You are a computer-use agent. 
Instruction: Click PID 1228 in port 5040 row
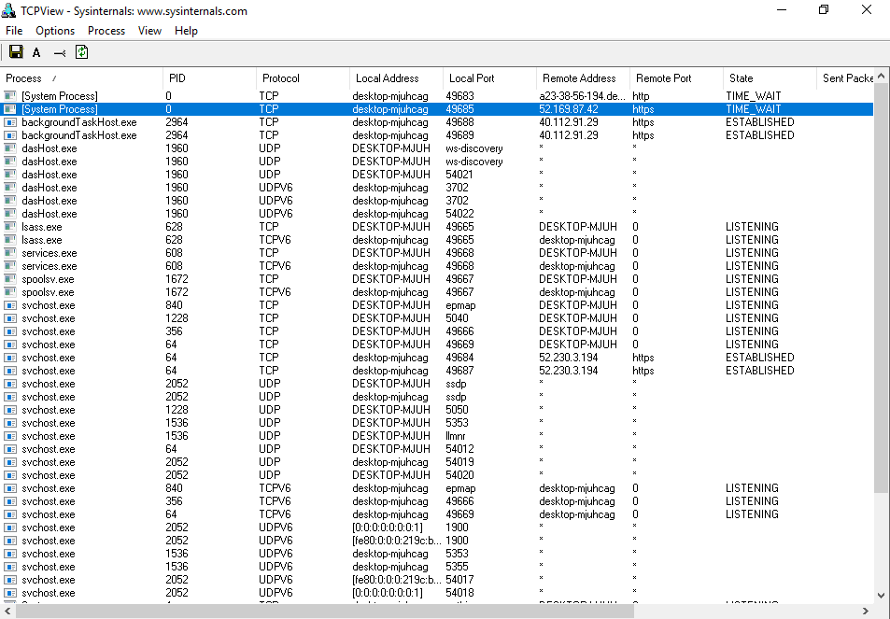coord(177,317)
